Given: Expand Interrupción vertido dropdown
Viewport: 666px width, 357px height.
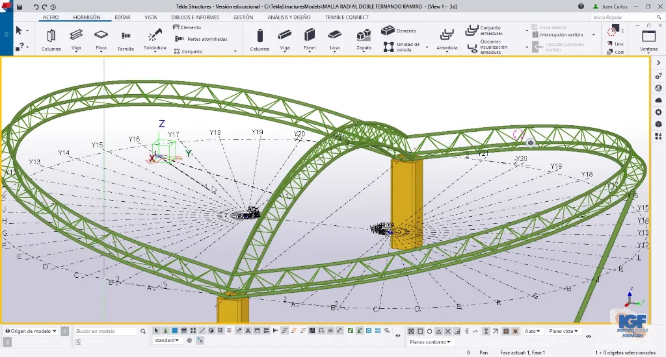Looking at the screenshot, I should pos(593,35).
